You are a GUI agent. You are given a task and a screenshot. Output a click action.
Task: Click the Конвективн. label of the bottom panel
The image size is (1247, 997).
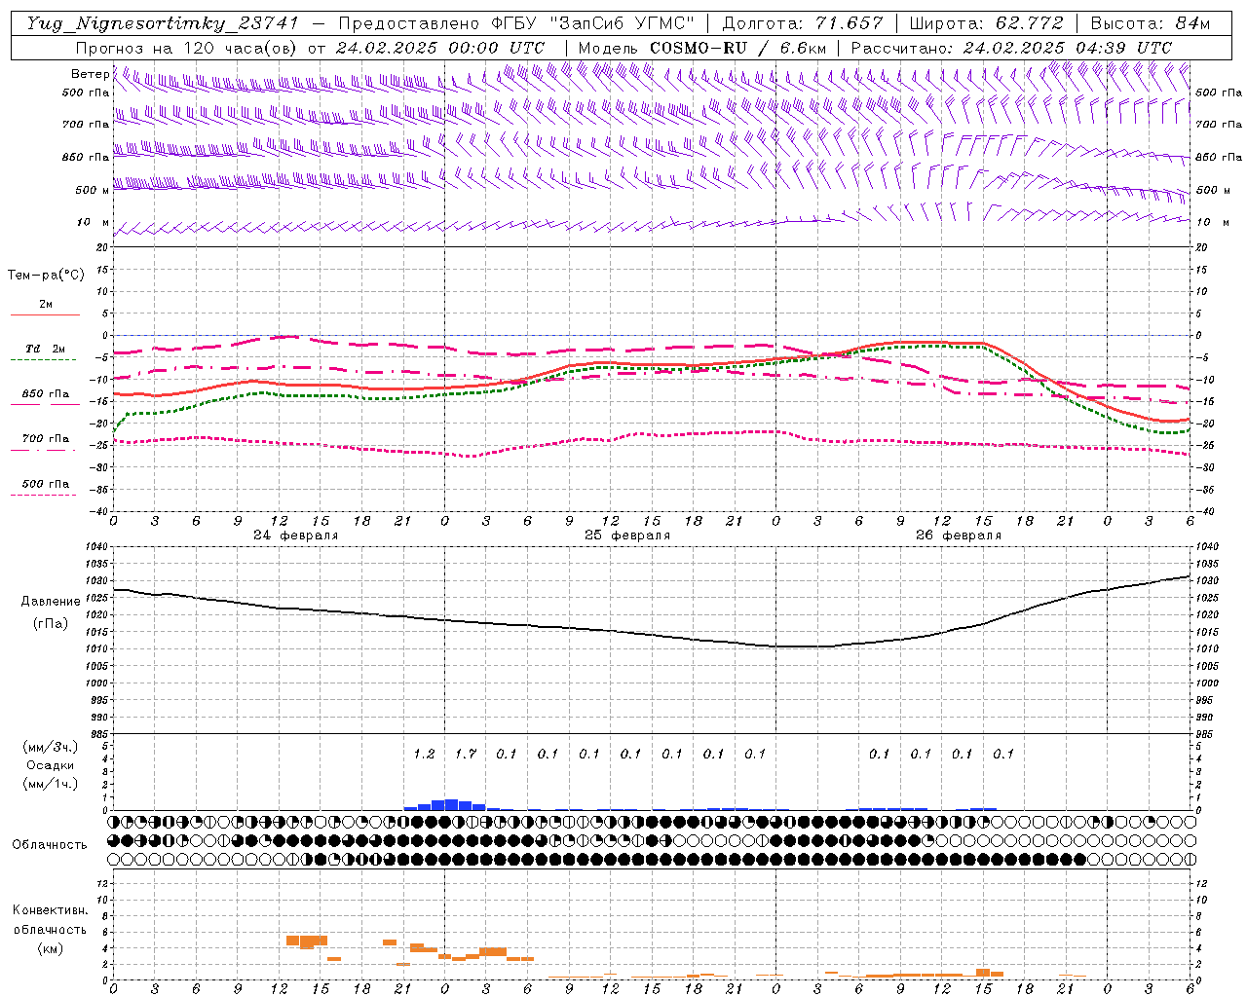(50, 910)
